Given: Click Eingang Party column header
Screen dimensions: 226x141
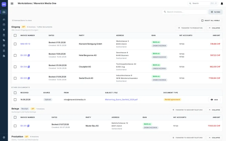Looking at the screenshot, I should [82, 35].
